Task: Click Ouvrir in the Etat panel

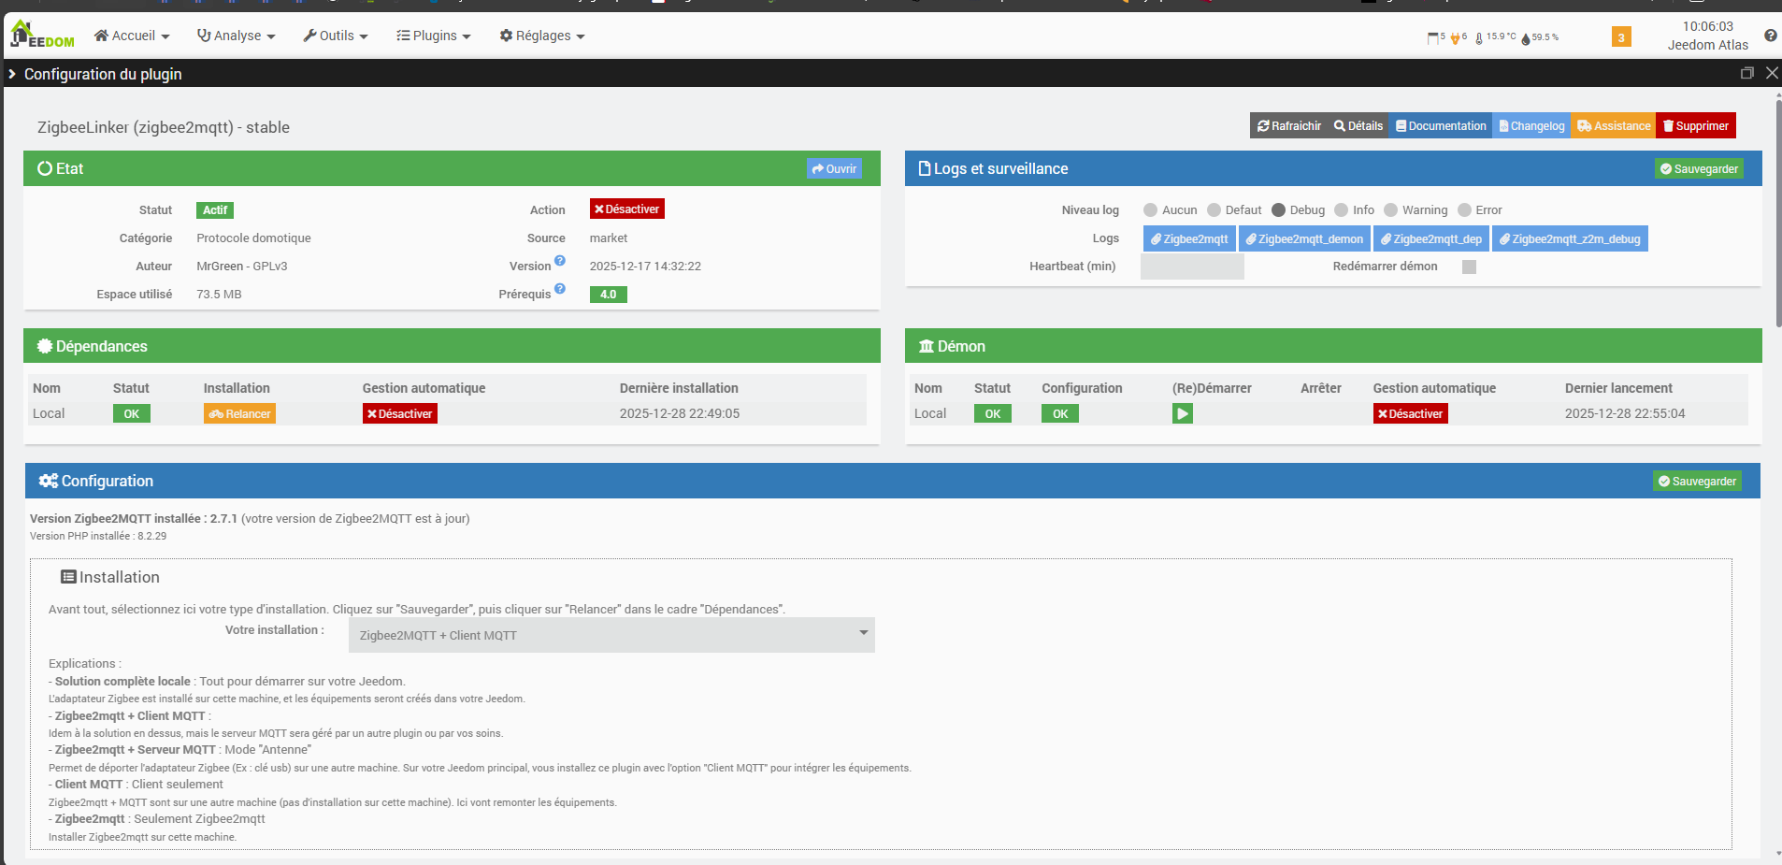Action: tap(834, 169)
